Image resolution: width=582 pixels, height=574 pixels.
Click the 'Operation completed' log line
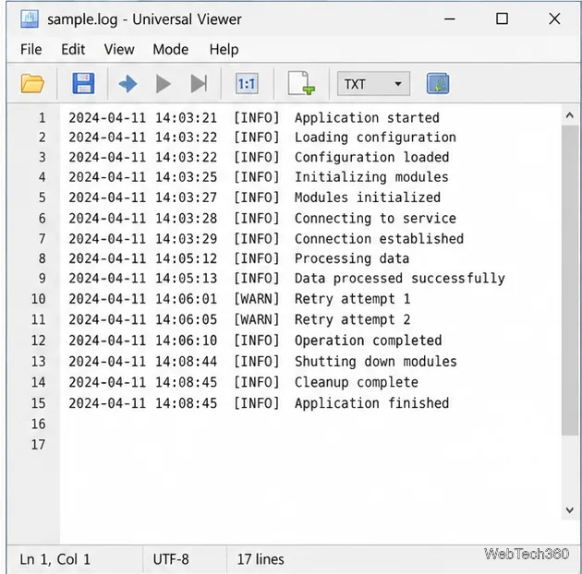[255, 341]
